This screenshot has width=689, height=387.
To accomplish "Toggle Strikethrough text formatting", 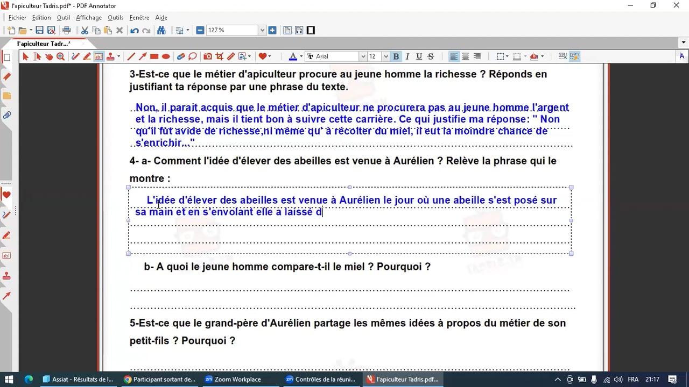I will coord(431,56).
